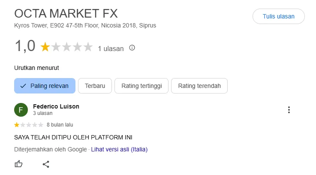Click the '1,0' rating number
The width and height of the screenshot is (316, 175).
click(x=25, y=46)
